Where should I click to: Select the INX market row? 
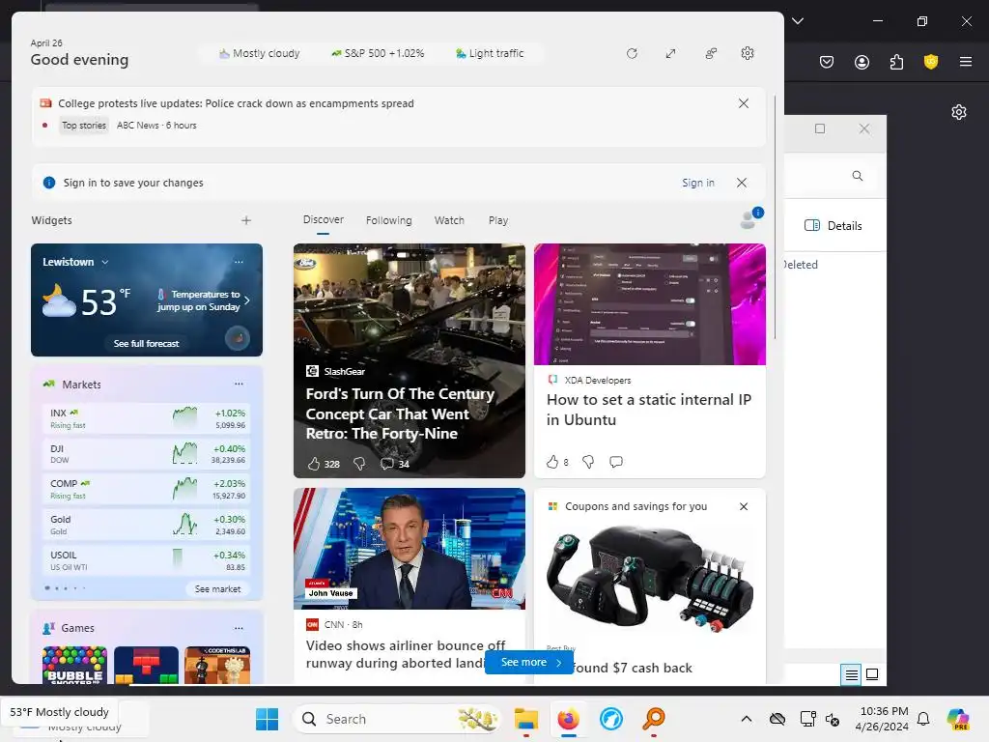tap(147, 418)
